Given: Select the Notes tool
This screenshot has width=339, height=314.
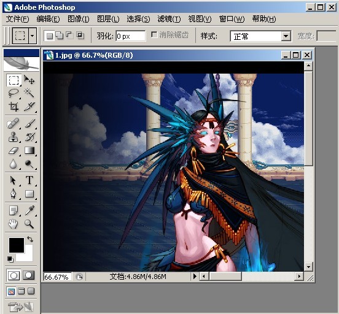Looking at the screenshot, I should (14, 210).
